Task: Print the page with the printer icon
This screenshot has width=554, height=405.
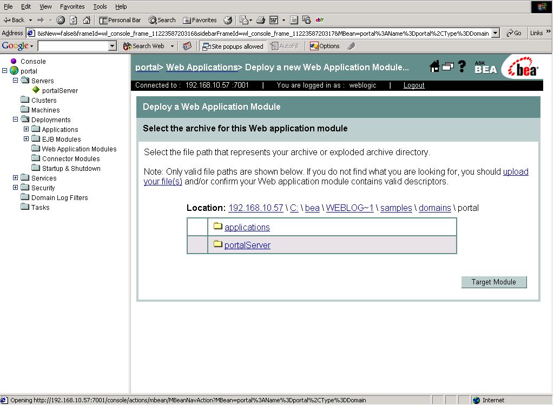Action: (261, 20)
